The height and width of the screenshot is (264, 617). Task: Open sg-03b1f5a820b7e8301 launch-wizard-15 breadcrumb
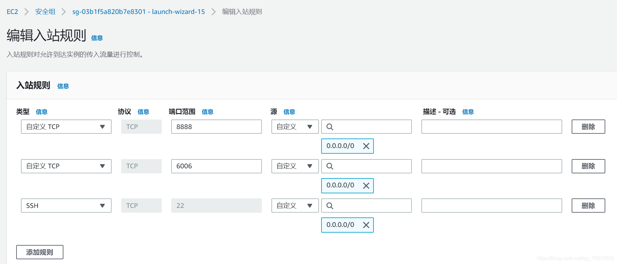click(139, 12)
